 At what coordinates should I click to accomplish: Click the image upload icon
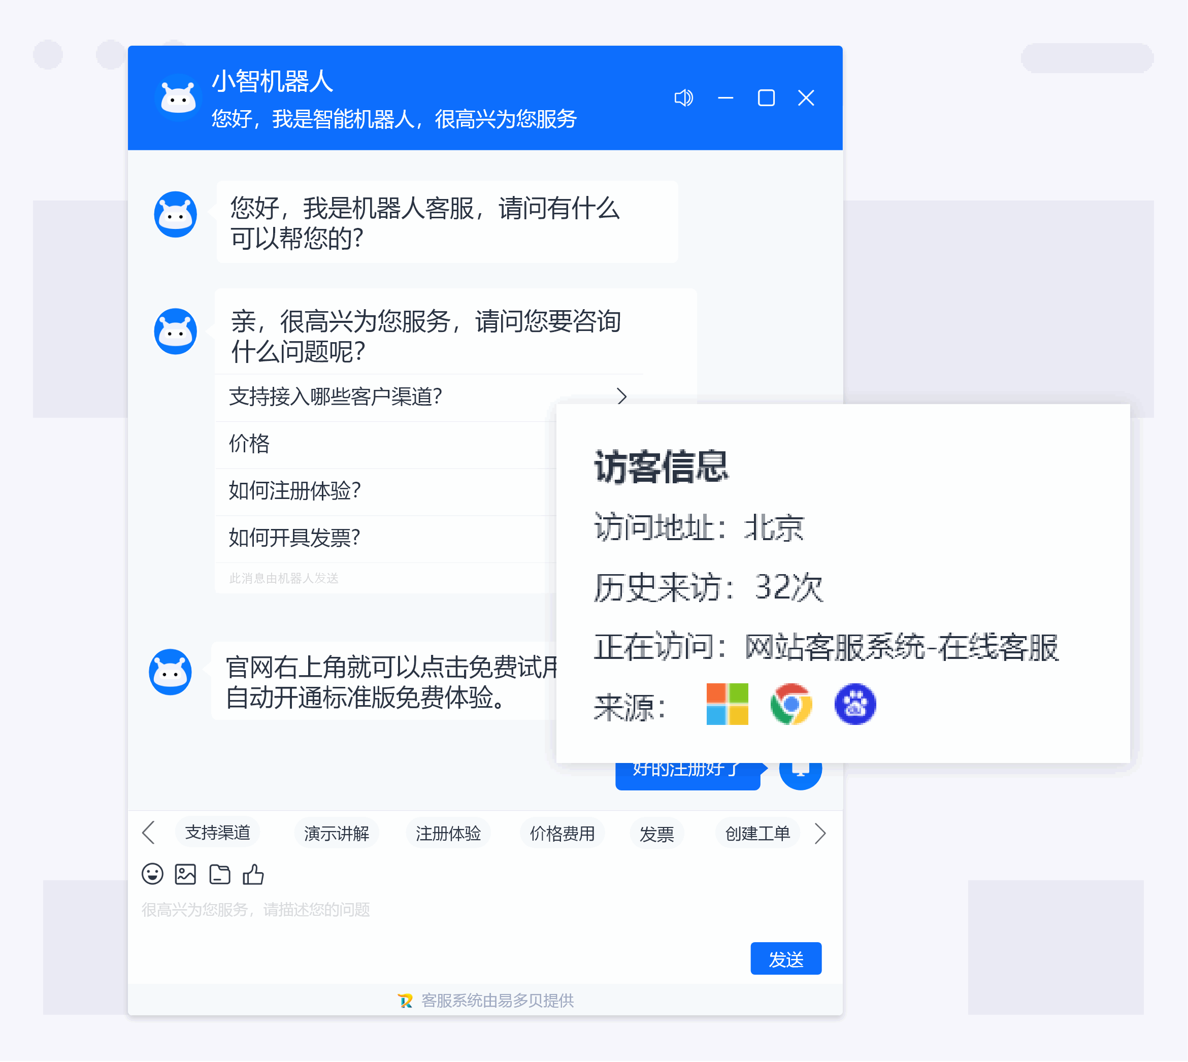pyautogui.click(x=185, y=874)
